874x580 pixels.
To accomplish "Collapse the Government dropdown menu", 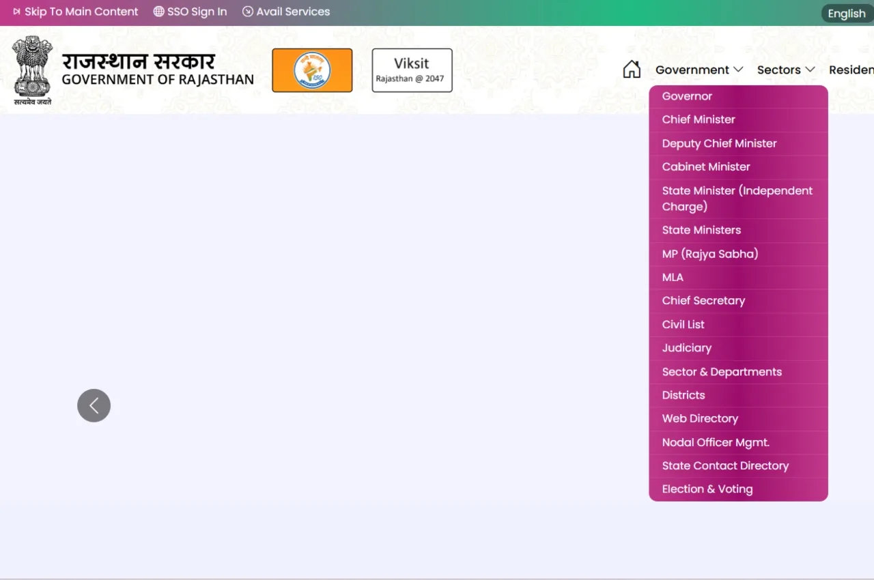I will pyautogui.click(x=698, y=70).
